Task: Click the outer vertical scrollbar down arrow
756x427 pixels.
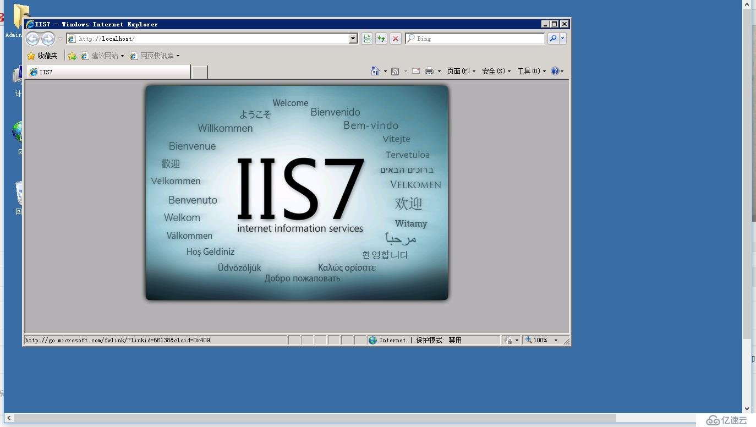Action: click(747, 409)
